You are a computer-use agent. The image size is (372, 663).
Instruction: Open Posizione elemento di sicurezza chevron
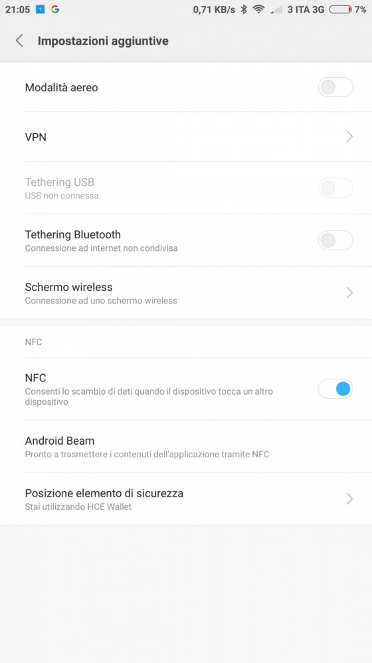(x=349, y=499)
